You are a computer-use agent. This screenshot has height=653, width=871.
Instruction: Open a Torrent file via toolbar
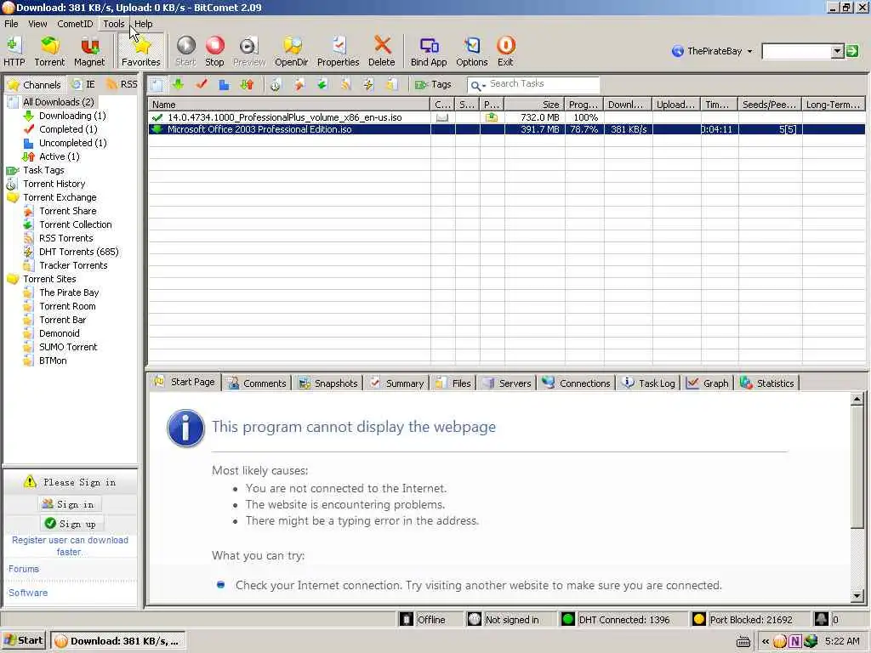point(49,51)
